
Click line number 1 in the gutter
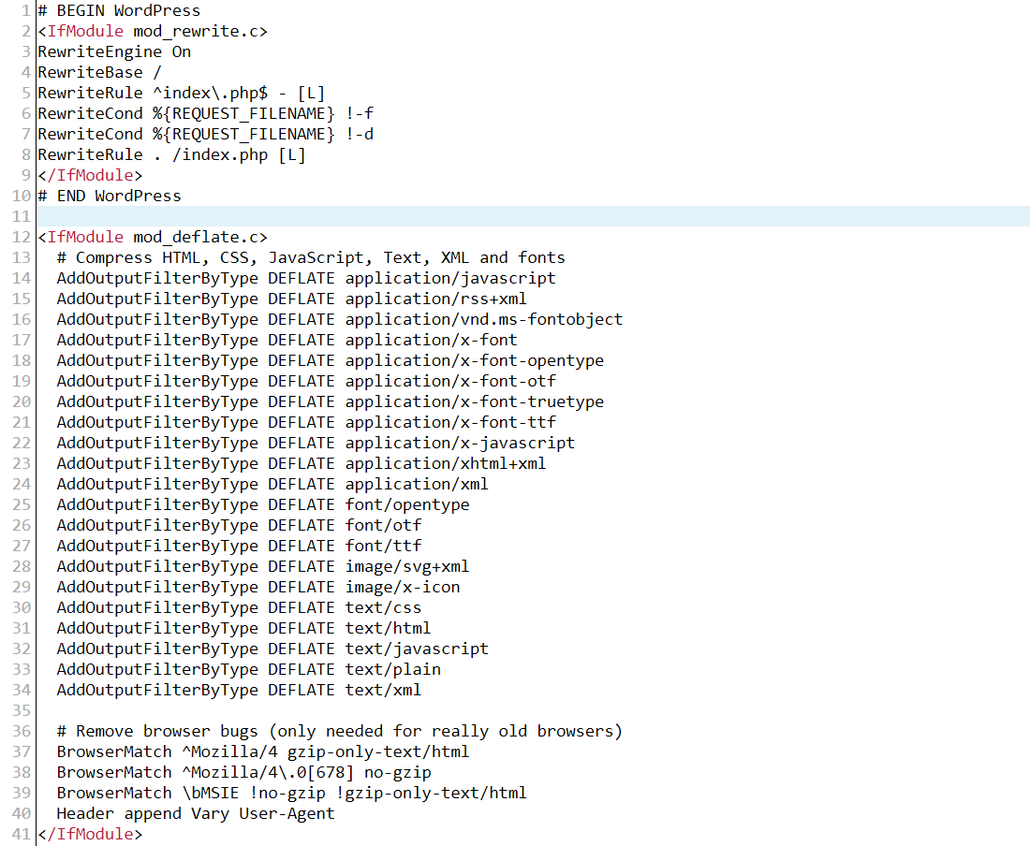[27, 11]
